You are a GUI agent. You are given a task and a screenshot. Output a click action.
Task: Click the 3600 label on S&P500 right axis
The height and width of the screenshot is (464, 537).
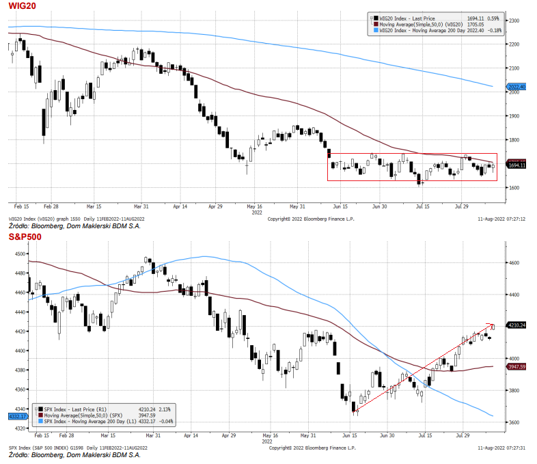(514, 422)
